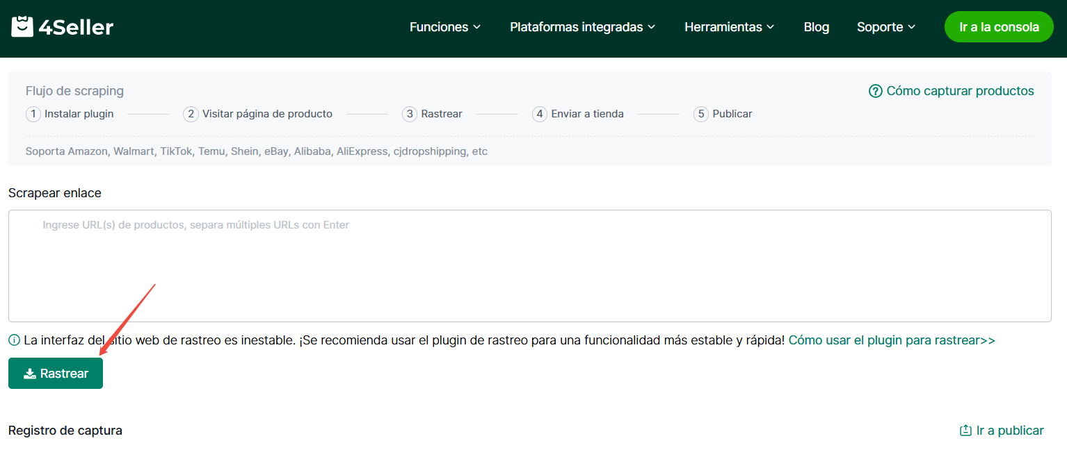Go to the Blog menu item
Screen dimensions: 1067x450
coord(816,27)
